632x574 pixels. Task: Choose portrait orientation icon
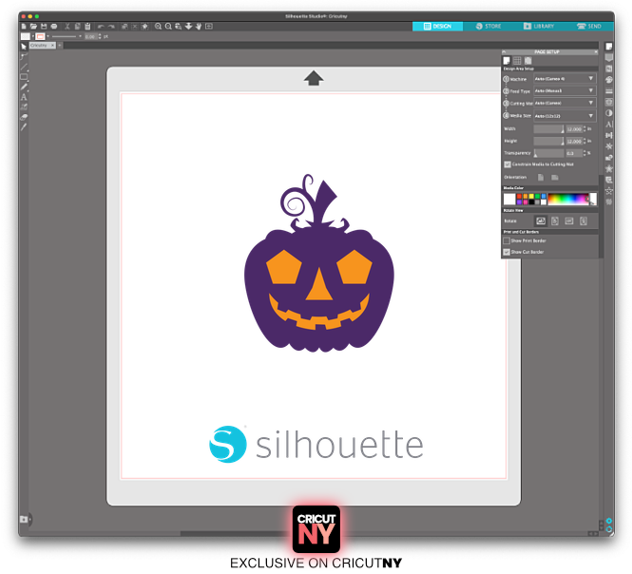point(541,178)
